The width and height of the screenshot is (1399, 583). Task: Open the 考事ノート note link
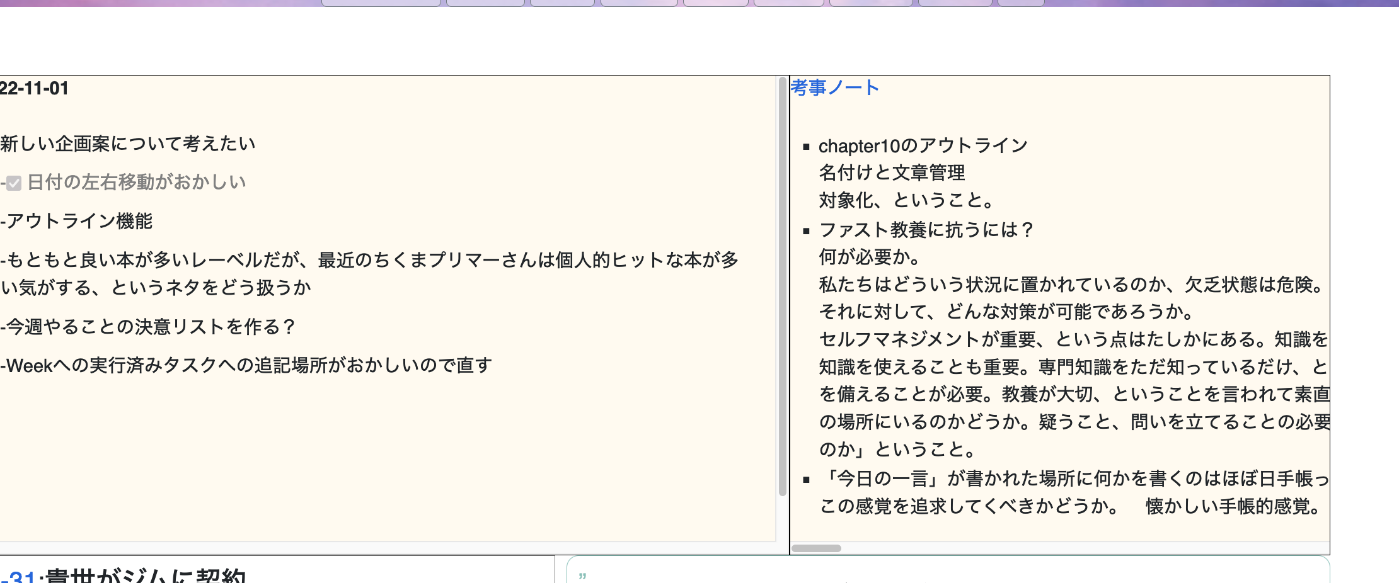834,88
